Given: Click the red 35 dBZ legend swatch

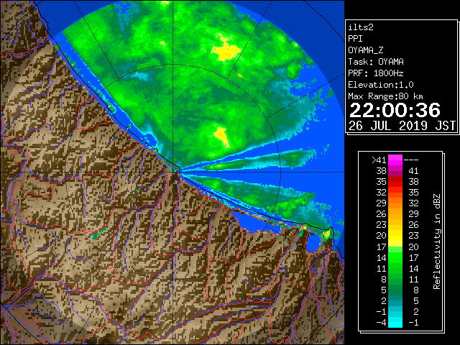Looking at the screenshot, I should (x=395, y=181).
